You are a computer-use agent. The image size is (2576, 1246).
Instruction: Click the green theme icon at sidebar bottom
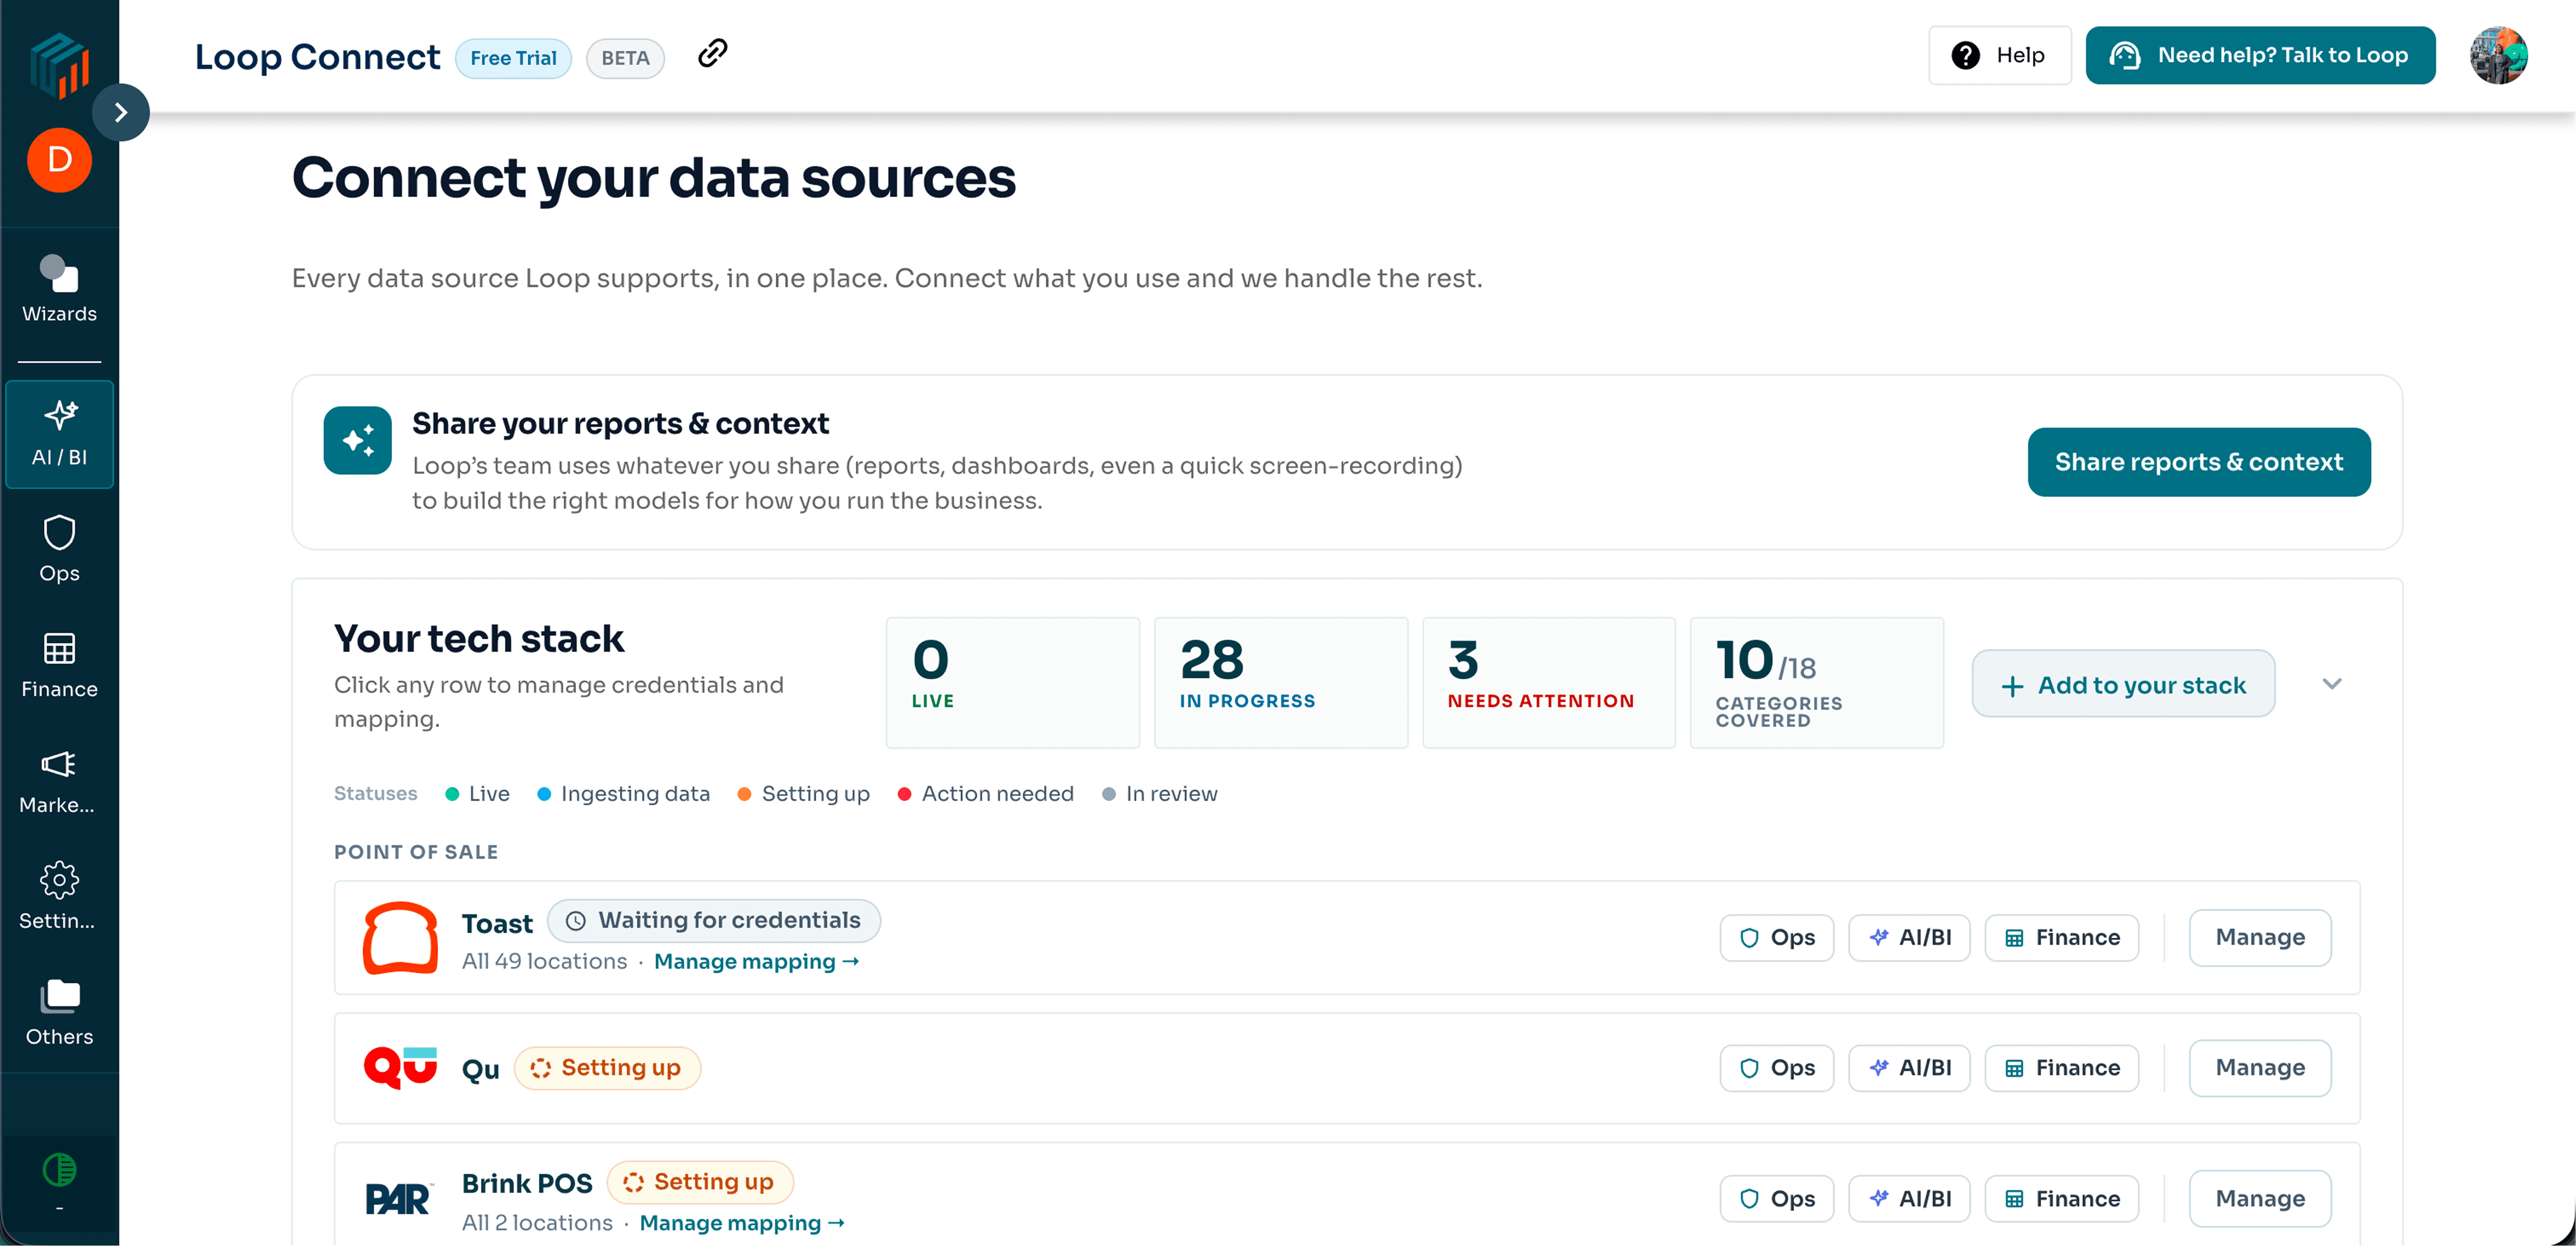59,1170
